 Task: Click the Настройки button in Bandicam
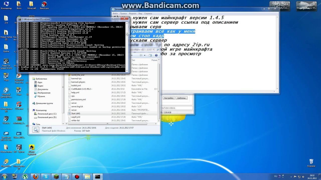(x=169, y=98)
